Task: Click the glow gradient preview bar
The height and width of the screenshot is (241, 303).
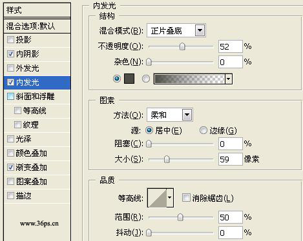Action: (x=189, y=79)
